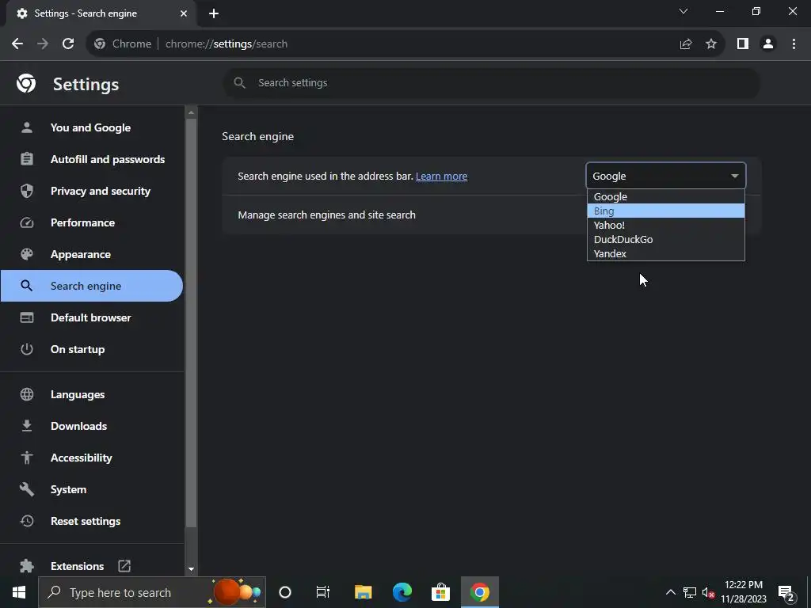Open network status tray icon

[690, 592]
